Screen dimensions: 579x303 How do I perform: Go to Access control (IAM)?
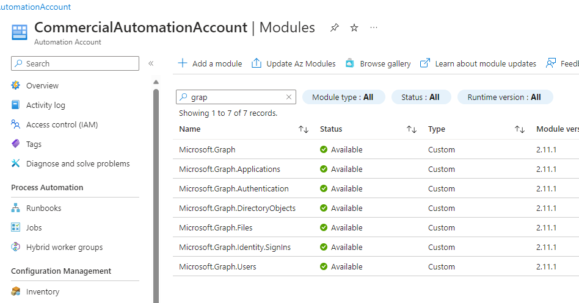coord(62,124)
